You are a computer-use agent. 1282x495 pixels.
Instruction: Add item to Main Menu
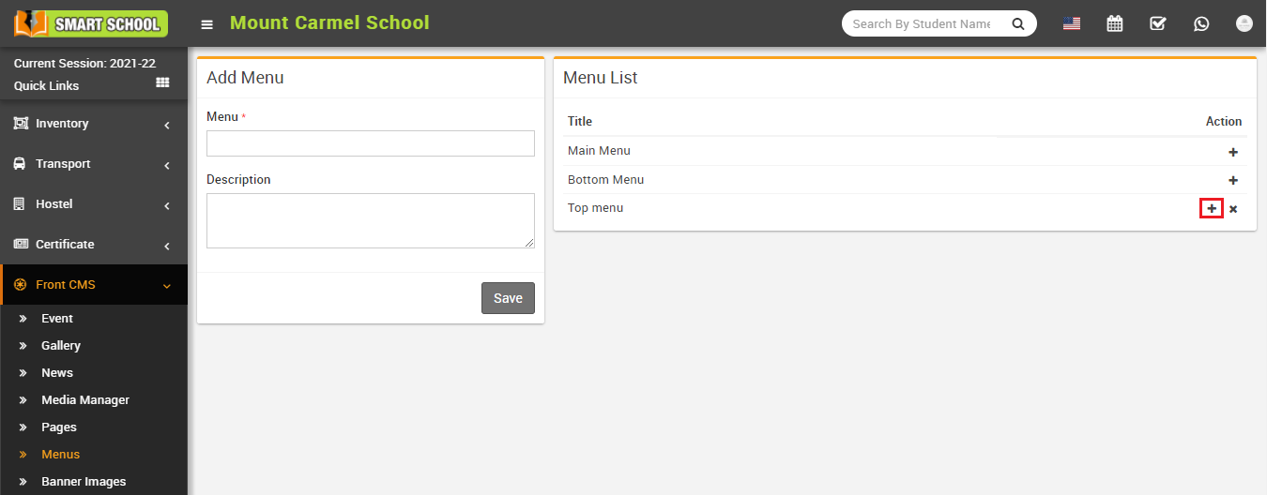[x=1233, y=152]
